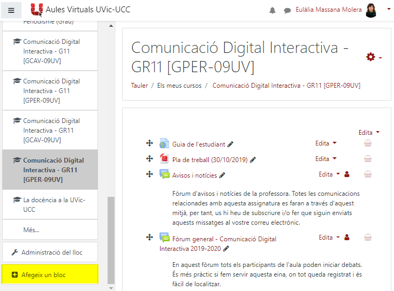Click the move handle for Guia de l'estudiant
The width and height of the screenshot is (394, 291).
click(150, 143)
